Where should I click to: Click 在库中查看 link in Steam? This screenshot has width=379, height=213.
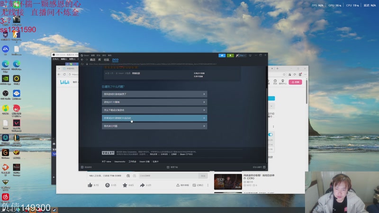coord(198,76)
